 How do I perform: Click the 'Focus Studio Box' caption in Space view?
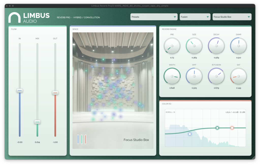[x=136, y=140]
